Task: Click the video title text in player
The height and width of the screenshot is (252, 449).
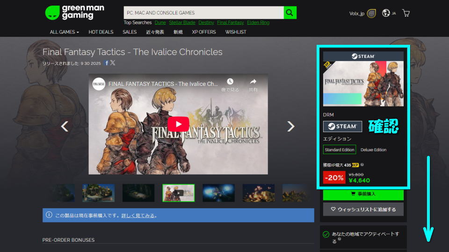Action: click(x=163, y=84)
